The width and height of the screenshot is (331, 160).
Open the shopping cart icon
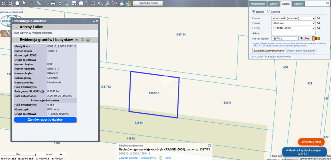pos(114,3)
